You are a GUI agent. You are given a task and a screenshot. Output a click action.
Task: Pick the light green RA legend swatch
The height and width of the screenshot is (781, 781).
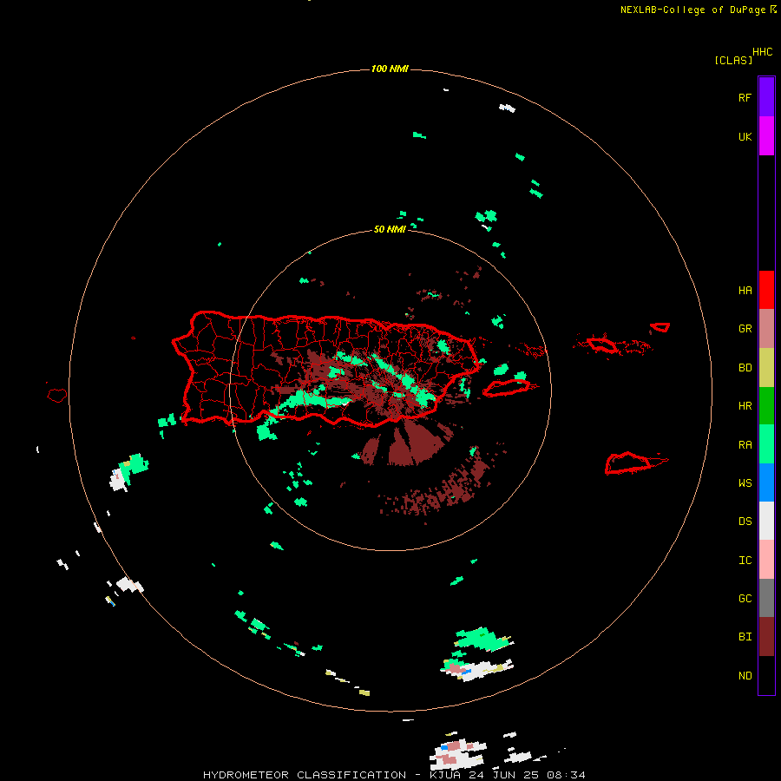[x=766, y=444]
